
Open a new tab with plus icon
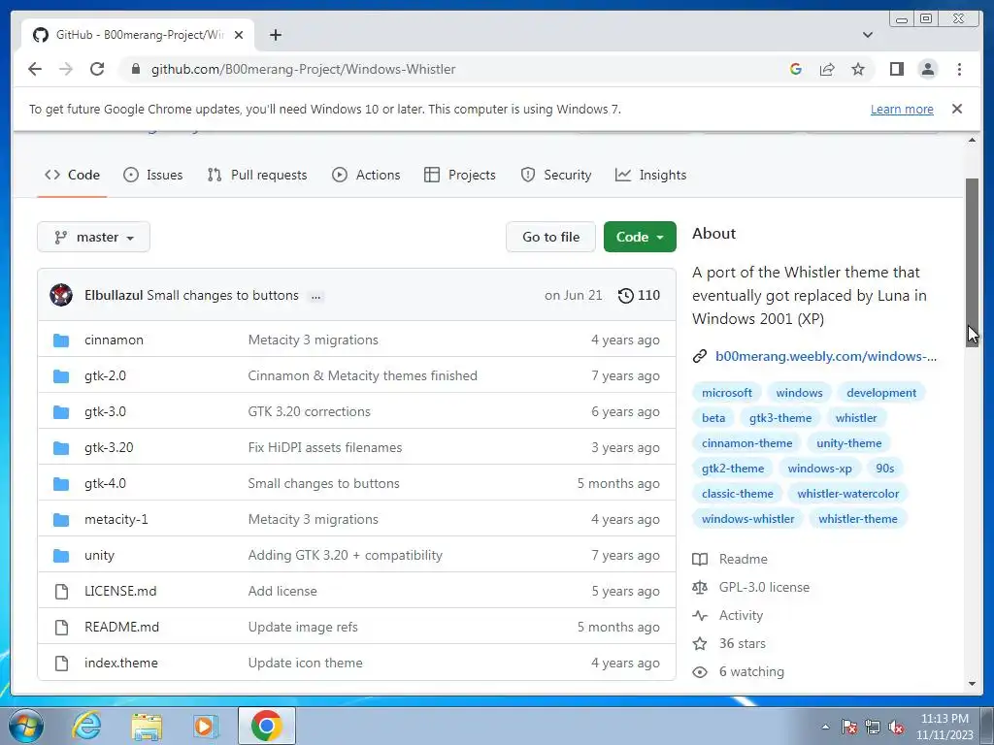point(275,35)
